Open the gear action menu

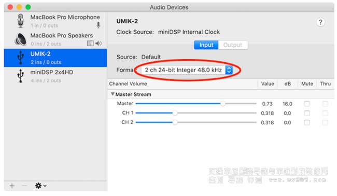40,186
